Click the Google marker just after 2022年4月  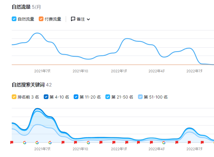(x=164, y=143)
